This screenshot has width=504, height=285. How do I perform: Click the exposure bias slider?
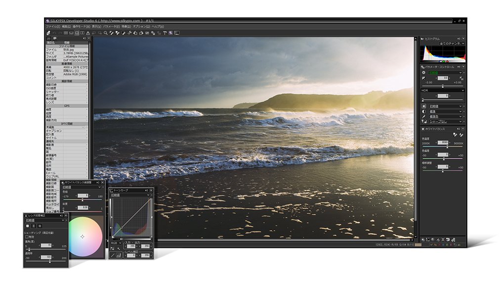[443, 86]
